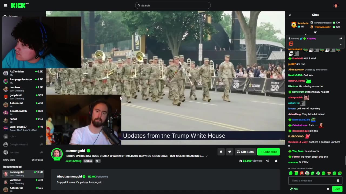This screenshot has width=346, height=194.
Task: Subscribe to asmongold's channel
Action: [268, 152]
